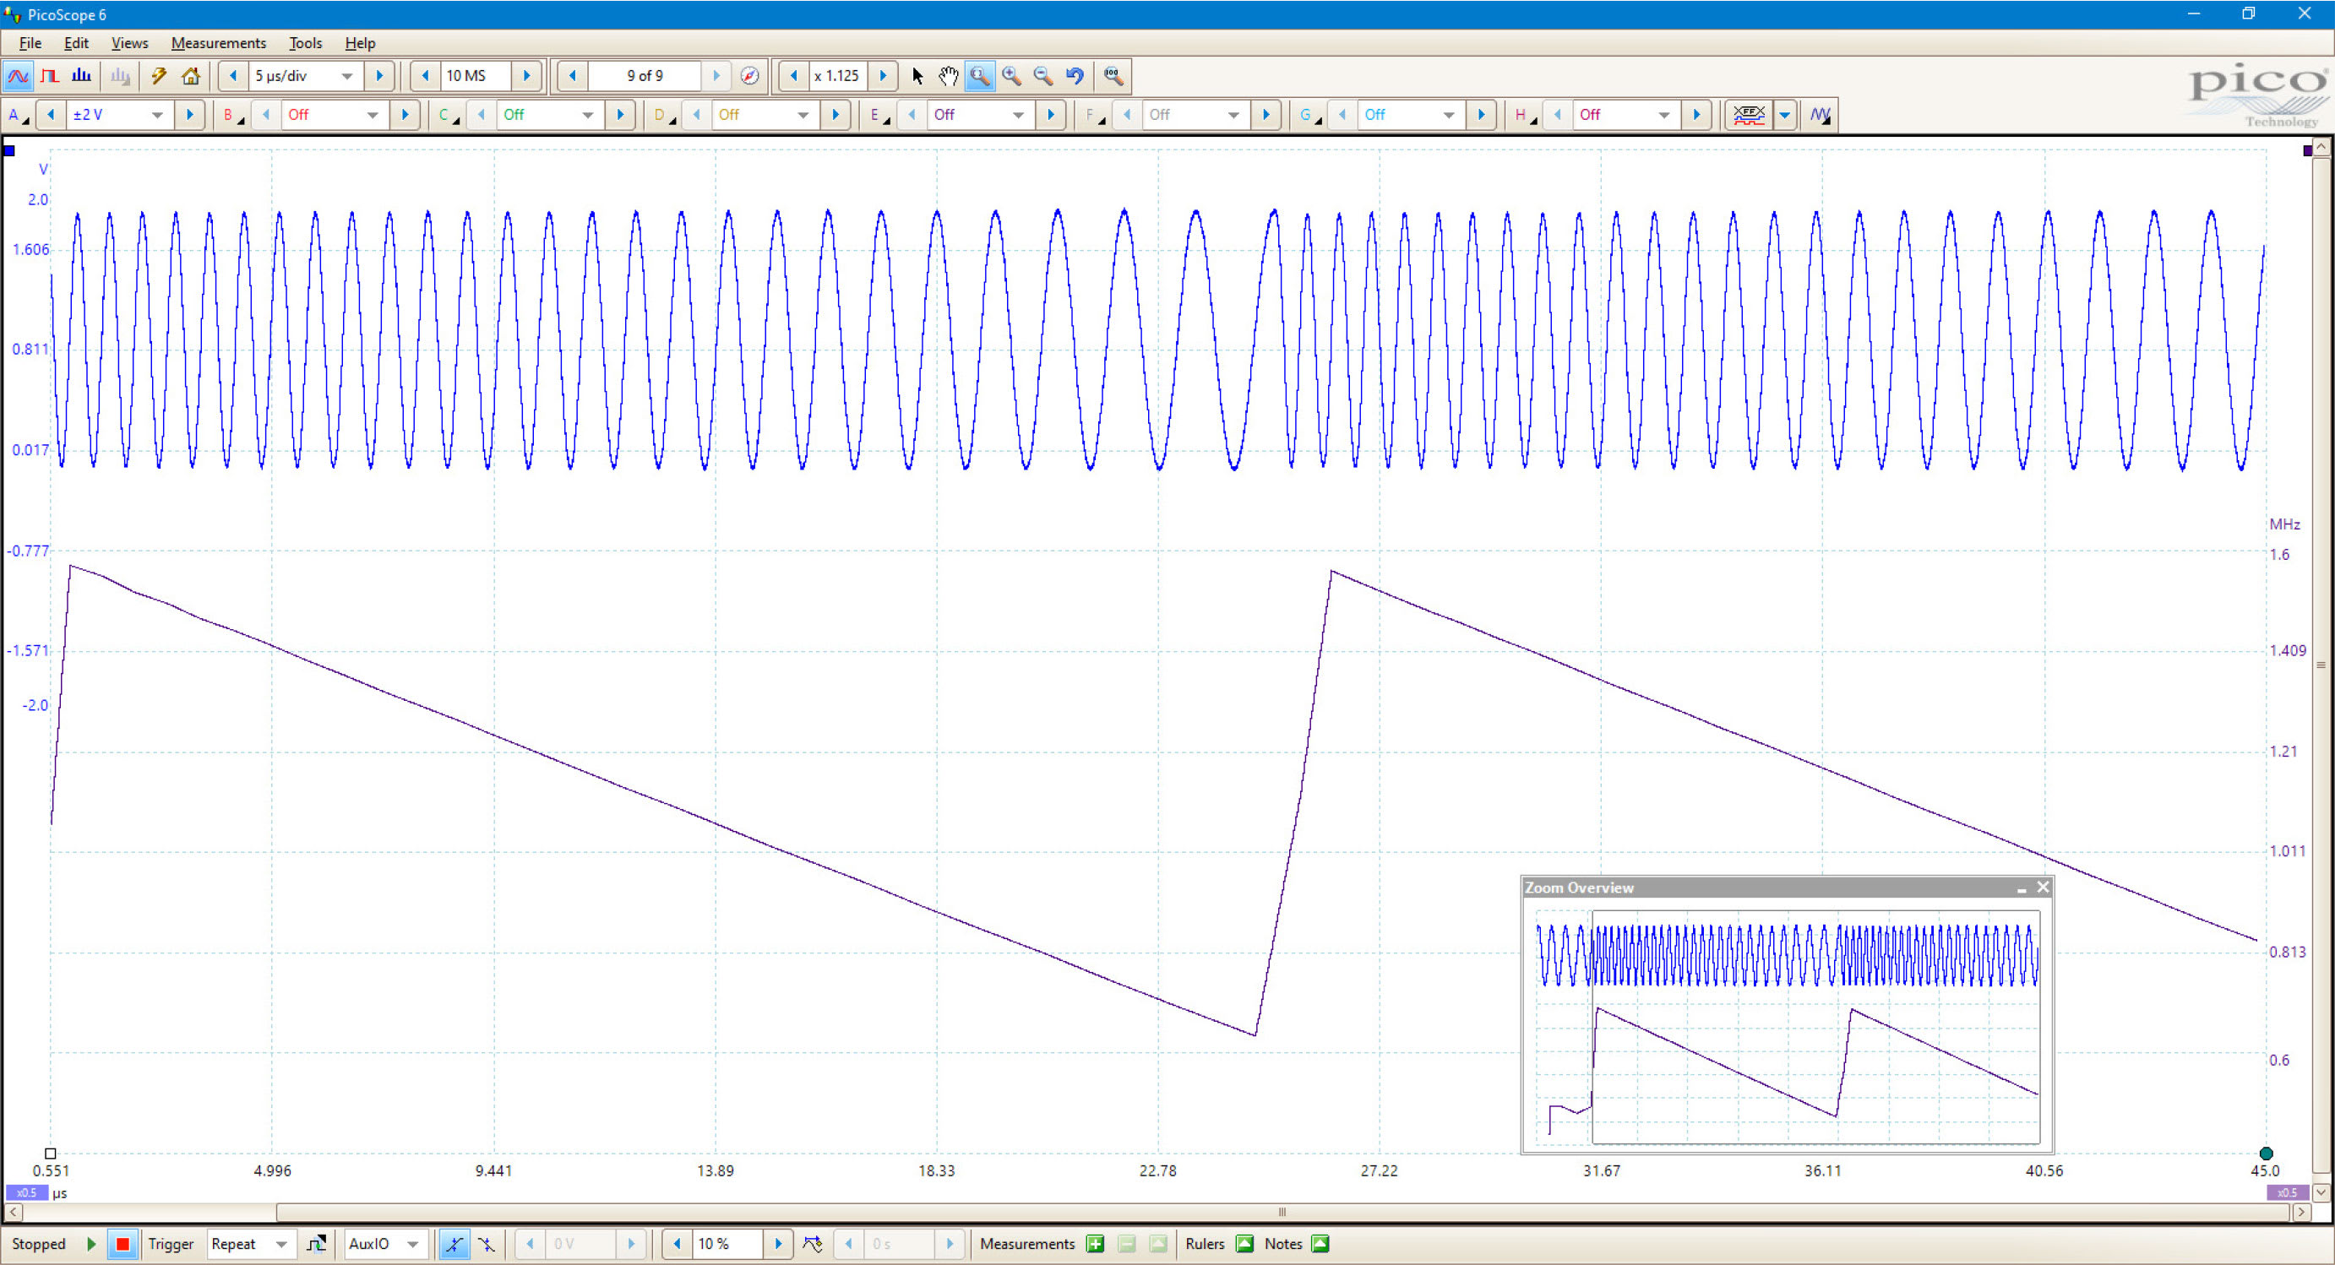The image size is (2335, 1265).
Task: Click the zoom-out magnifier tool
Action: 1043,76
